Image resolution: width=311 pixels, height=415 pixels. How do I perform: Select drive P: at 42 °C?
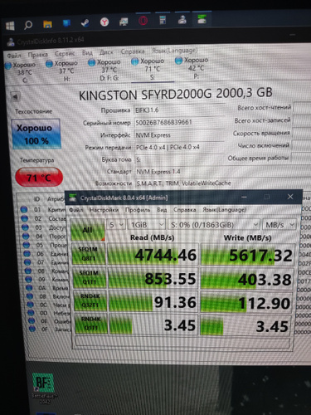(192, 67)
